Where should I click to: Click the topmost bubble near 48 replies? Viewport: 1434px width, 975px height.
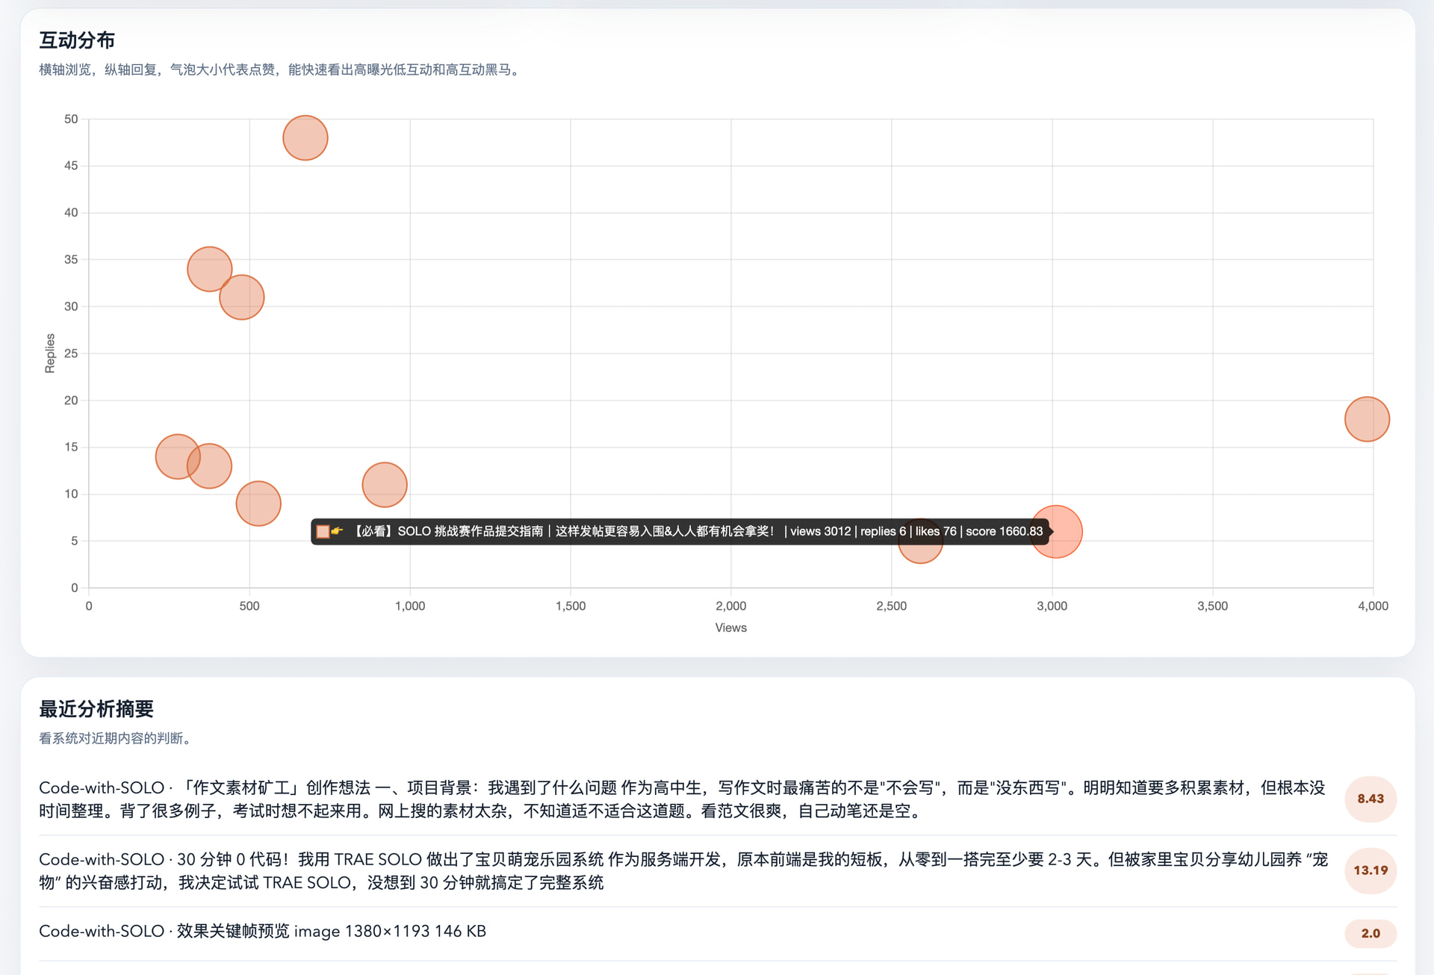pyautogui.click(x=305, y=138)
